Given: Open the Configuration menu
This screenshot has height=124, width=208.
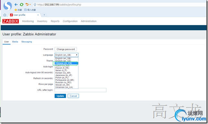Looking at the screenshot, I should (x=70, y=21).
